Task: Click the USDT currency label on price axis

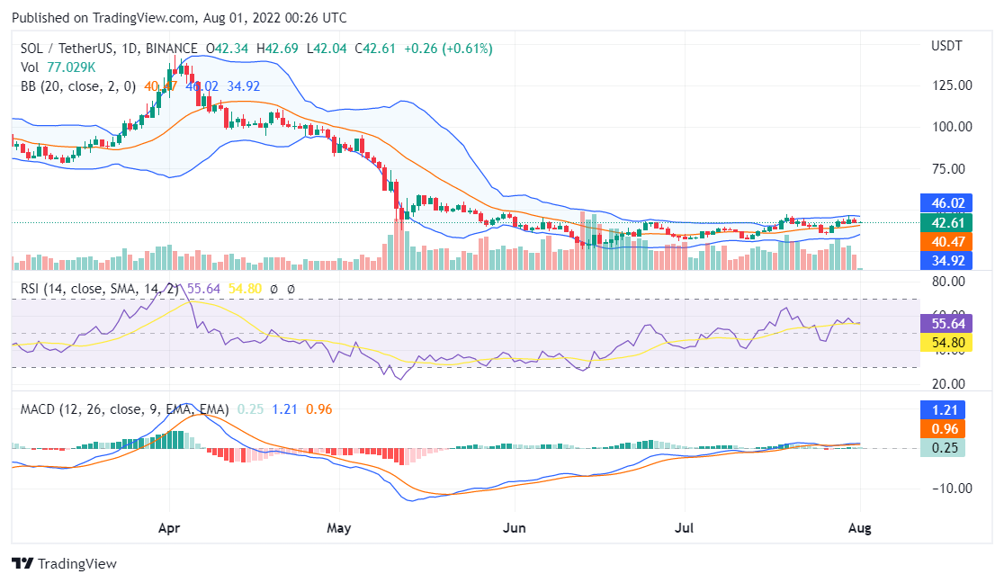Action: point(946,45)
